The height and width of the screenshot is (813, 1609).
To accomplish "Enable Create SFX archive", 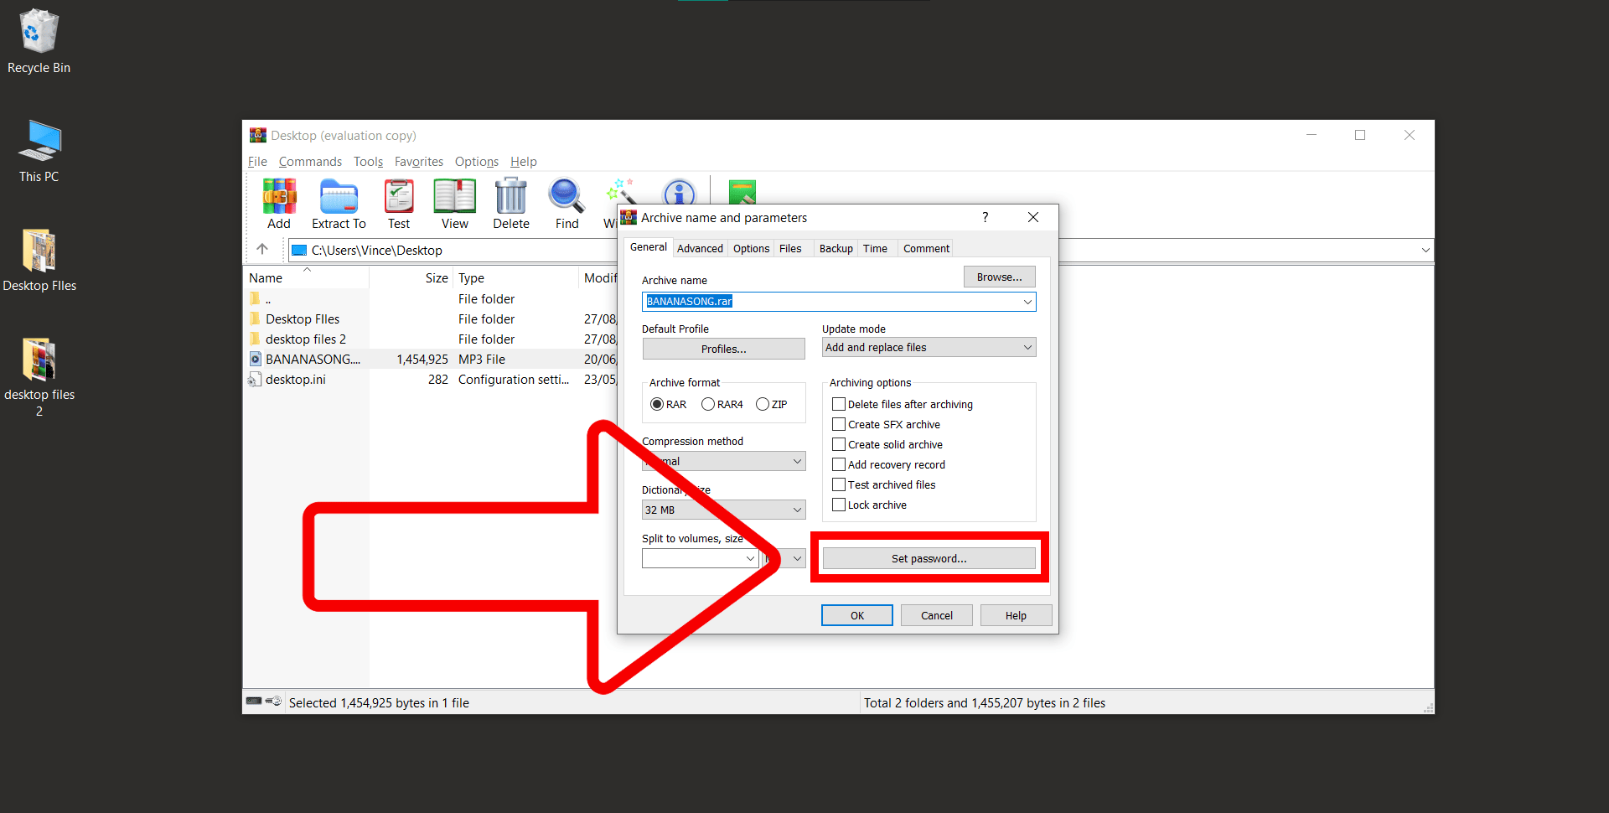I will (x=839, y=424).
